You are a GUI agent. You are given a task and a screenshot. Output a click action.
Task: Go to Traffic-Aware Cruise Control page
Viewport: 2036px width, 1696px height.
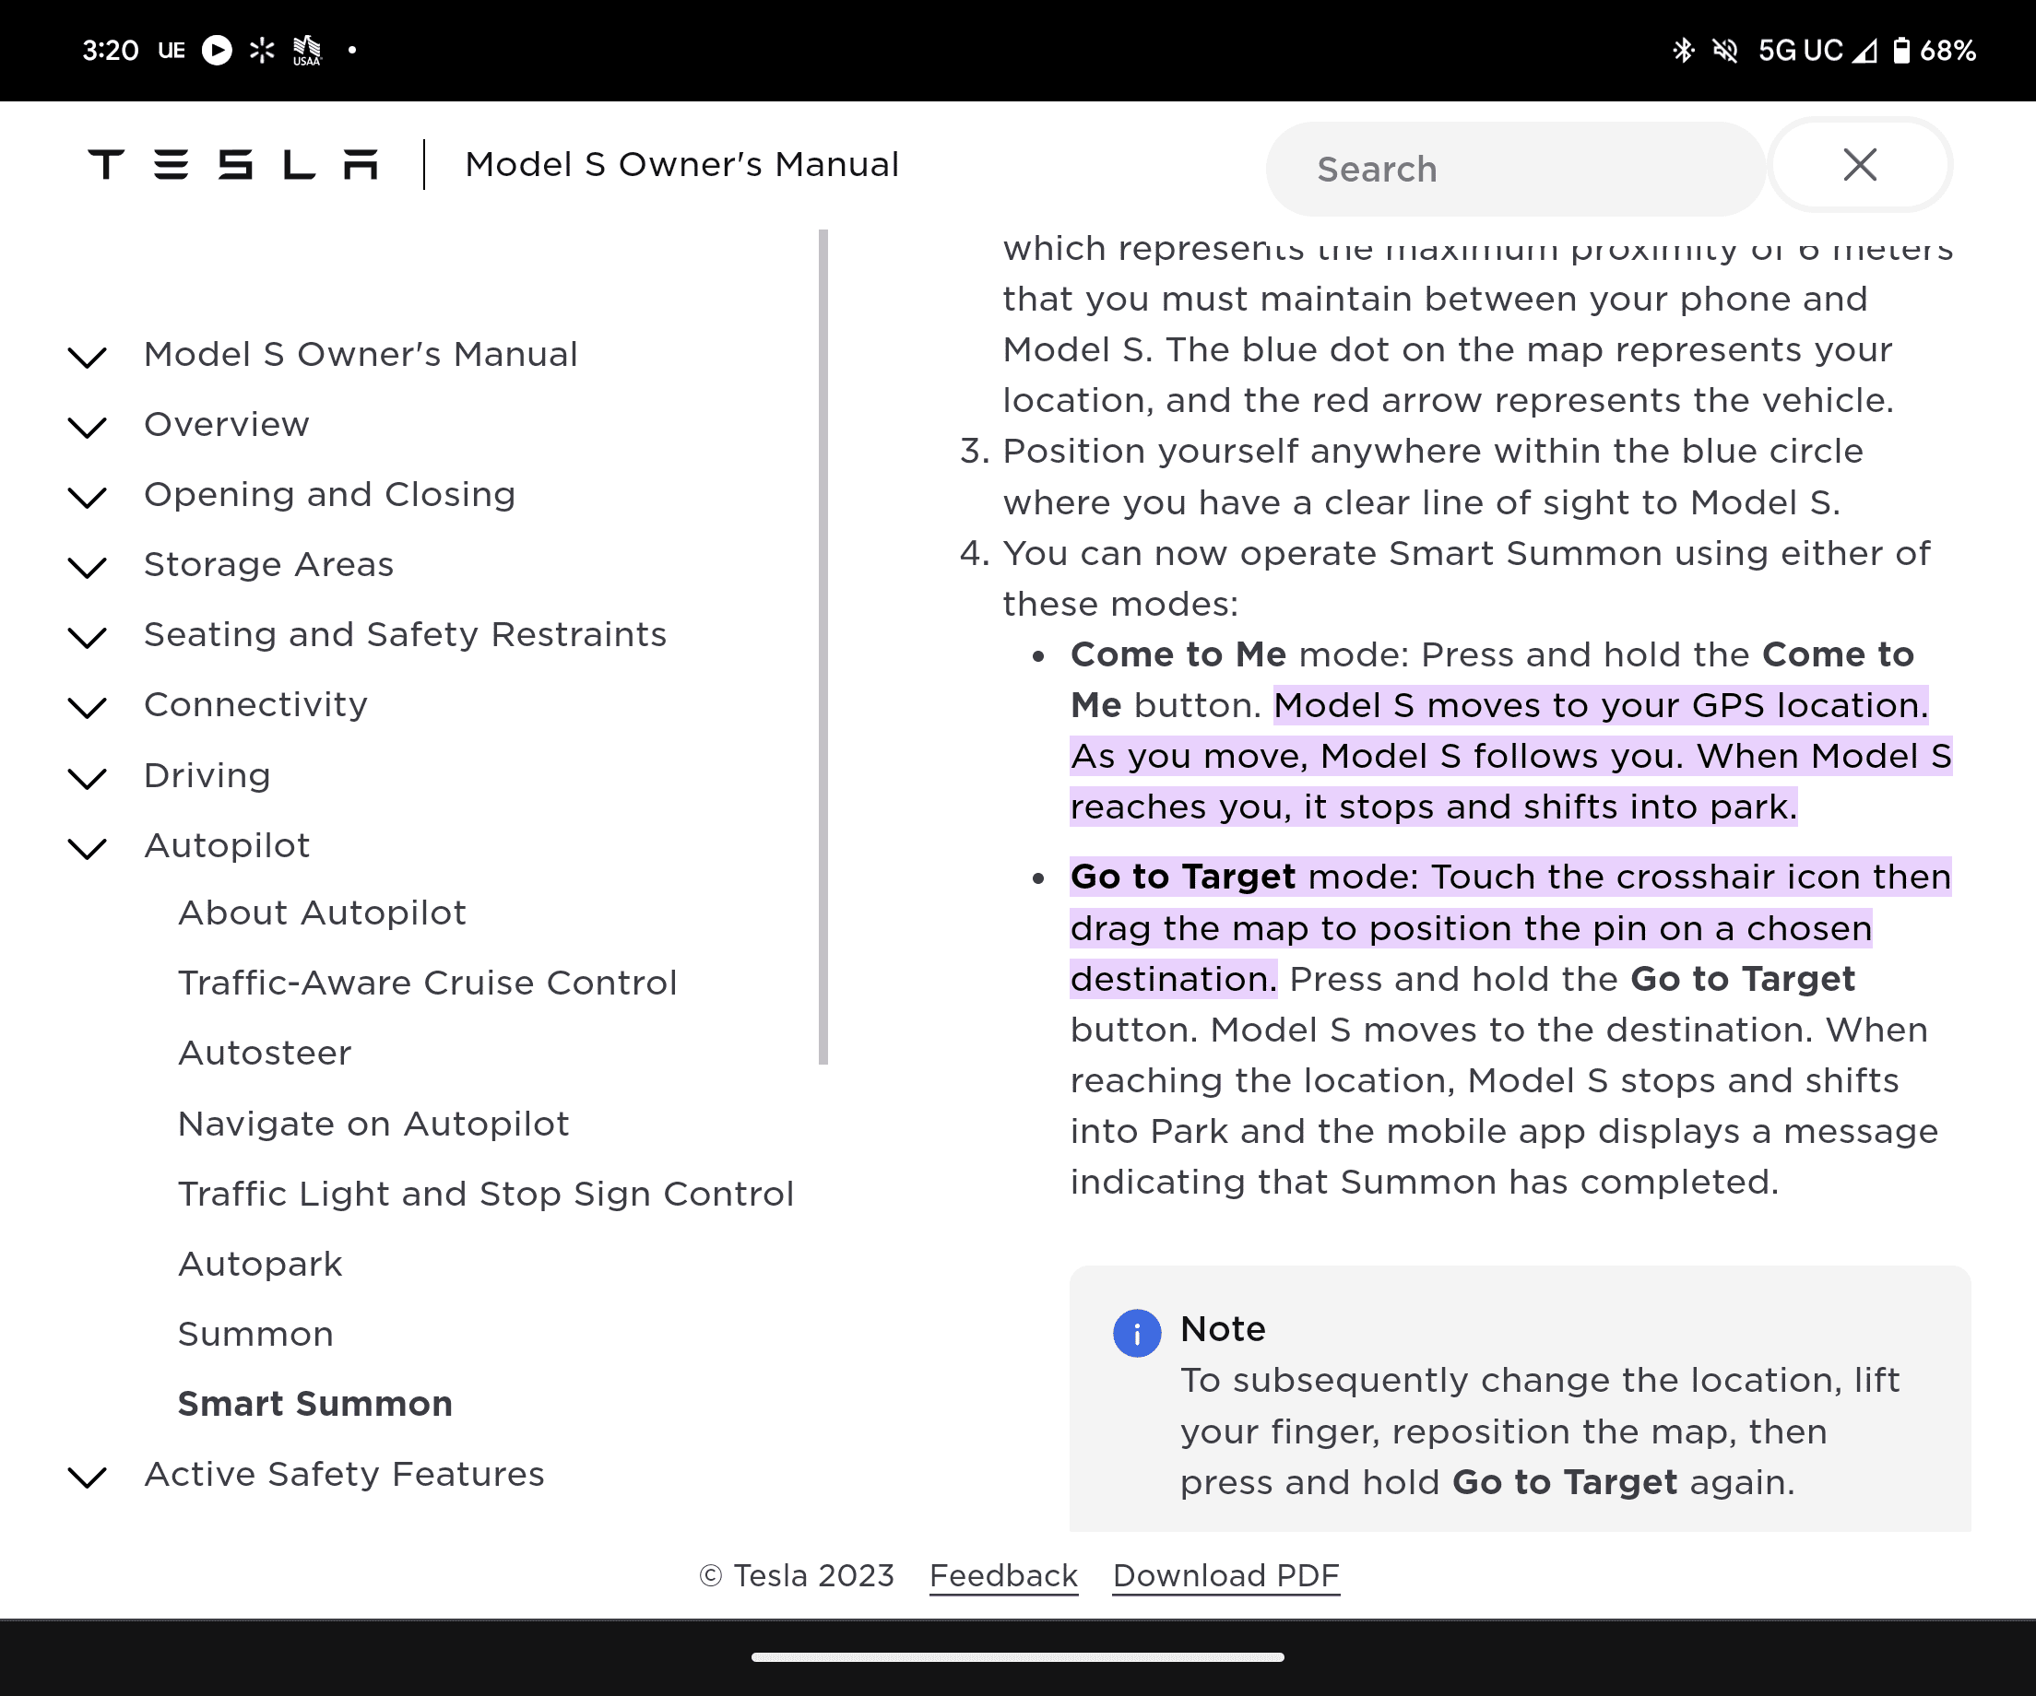pyautogui.click(x=428, y=983)
